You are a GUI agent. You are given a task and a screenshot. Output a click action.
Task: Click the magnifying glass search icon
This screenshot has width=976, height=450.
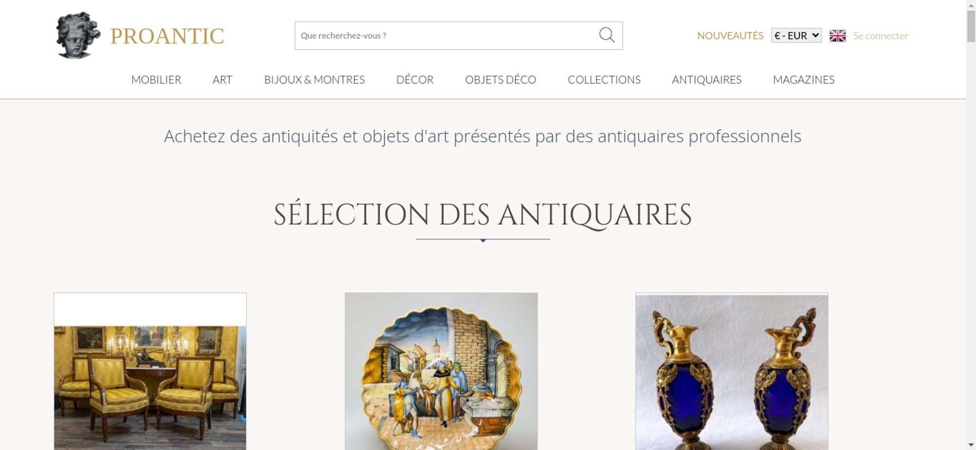pos(607,35)
